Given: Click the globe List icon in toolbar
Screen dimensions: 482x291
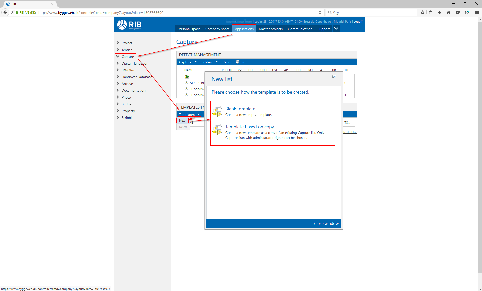Looking at the screenshot, I should tap(237, 62).
